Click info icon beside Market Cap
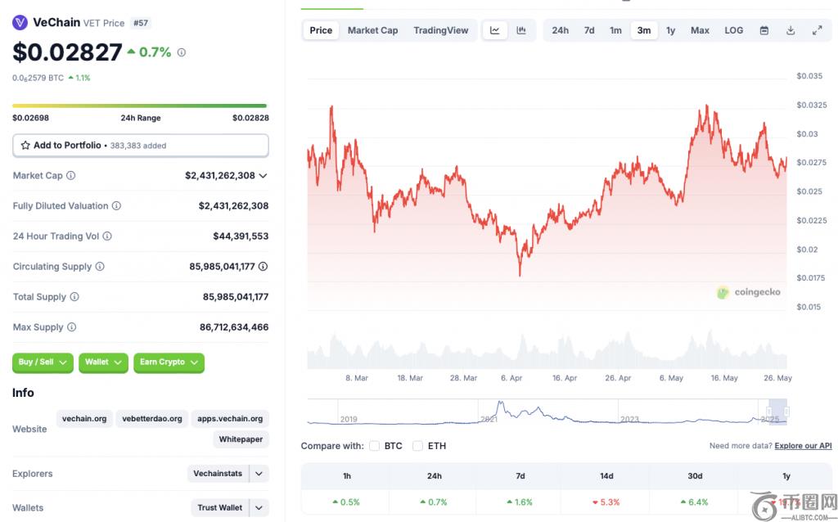This screenshot has width=838, height=522. [71, 176]
